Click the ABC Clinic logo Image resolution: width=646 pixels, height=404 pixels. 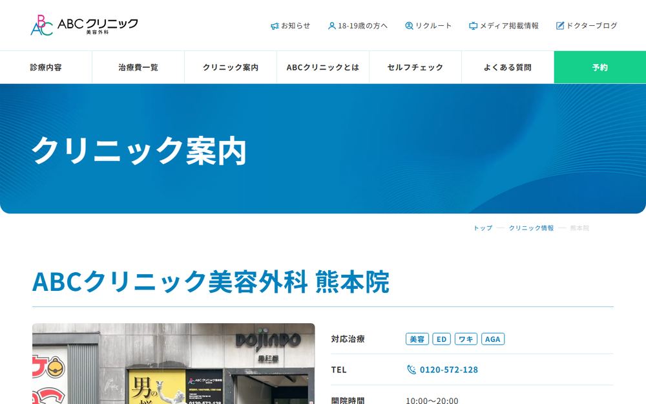click(x=84, y=25)
